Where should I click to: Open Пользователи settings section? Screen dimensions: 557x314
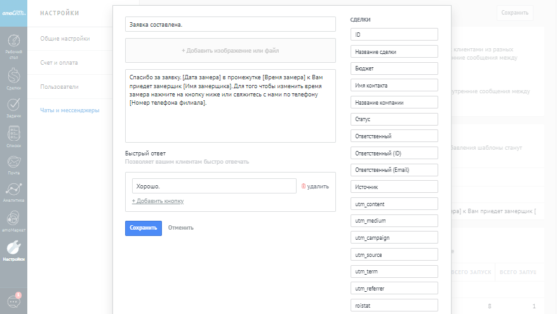(59, 86)
